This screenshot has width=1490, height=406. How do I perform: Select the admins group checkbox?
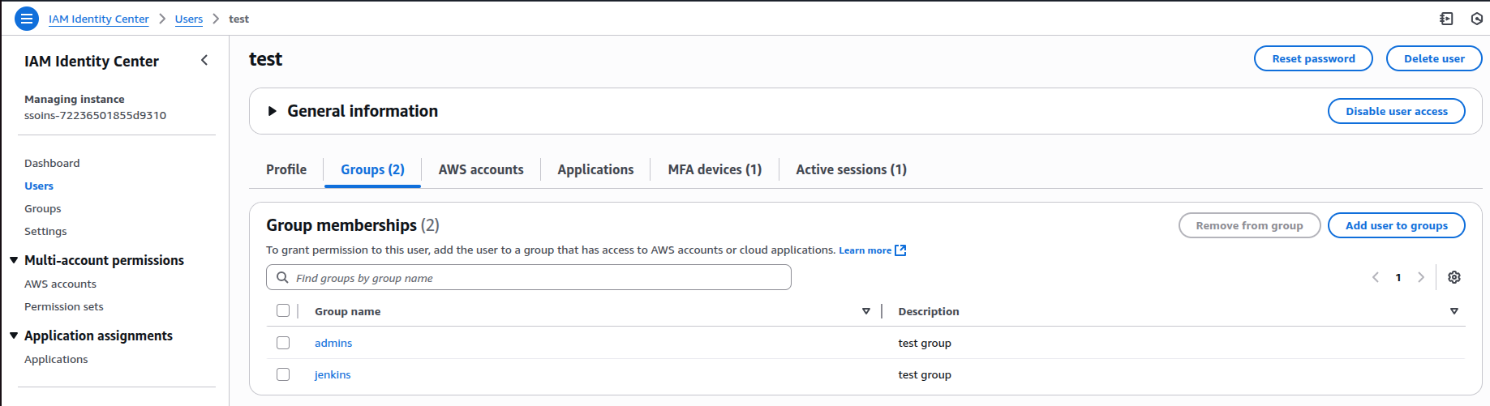point(283,343)
